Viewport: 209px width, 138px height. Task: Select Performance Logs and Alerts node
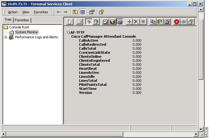[x=36, y=37]
